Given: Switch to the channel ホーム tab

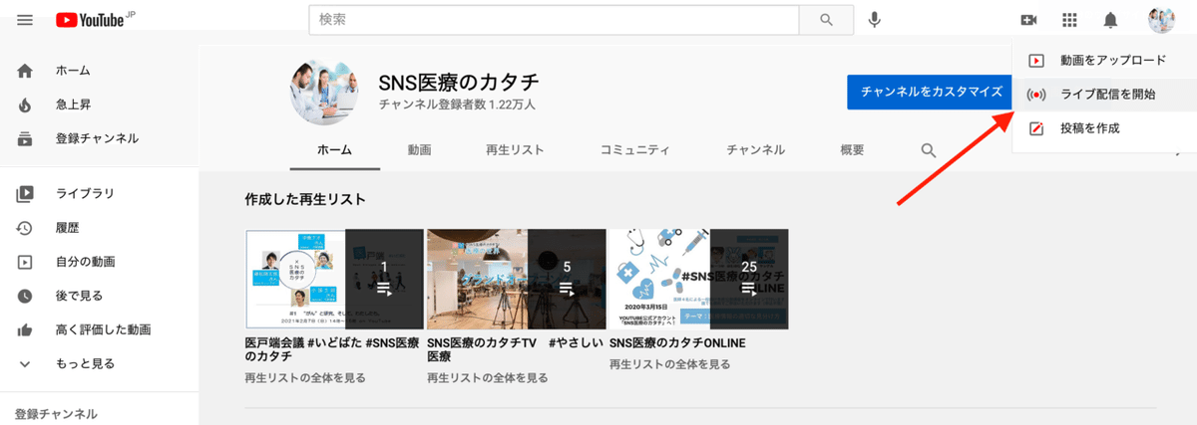Looking at the screenshot, I should click(x=334, y=150).
